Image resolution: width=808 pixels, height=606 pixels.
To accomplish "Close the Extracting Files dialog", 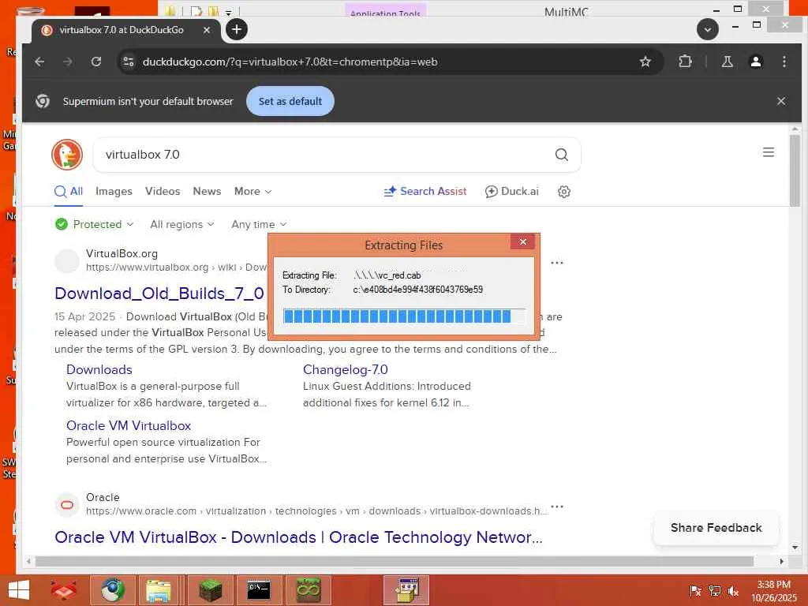I will pos(522,241).
